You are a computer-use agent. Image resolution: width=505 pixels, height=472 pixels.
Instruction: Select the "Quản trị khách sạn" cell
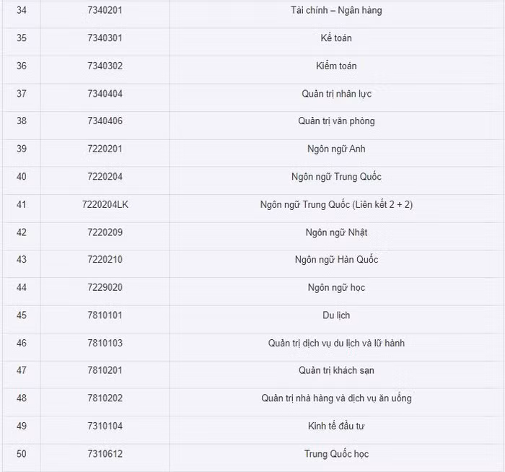click(x=336, y=370)
